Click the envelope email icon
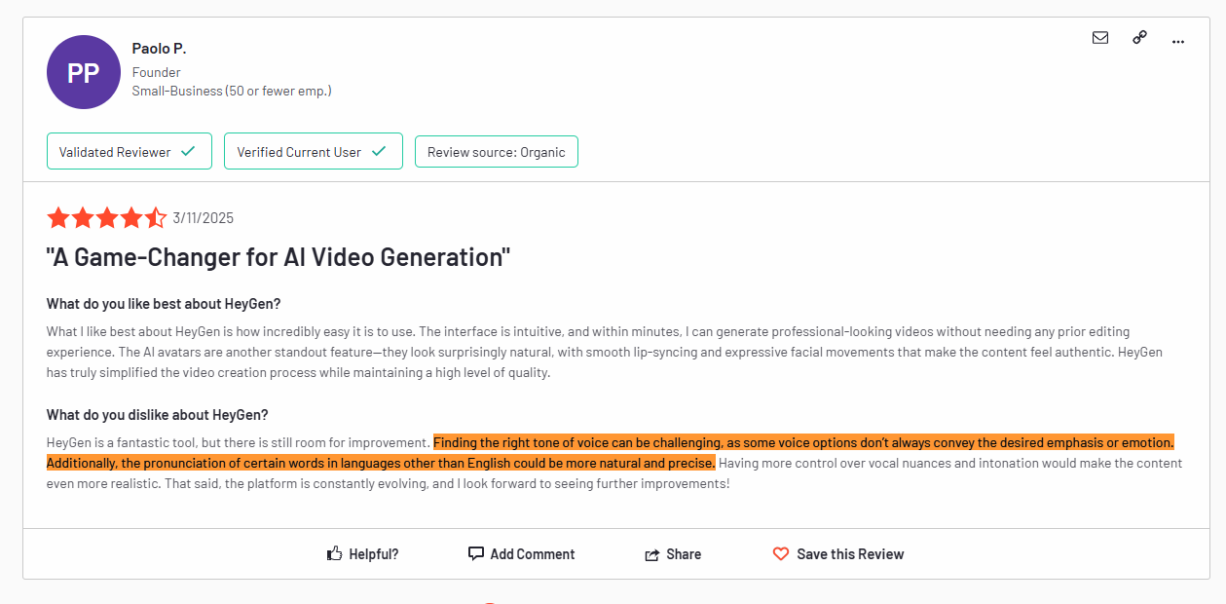This screenshot has width=1226, height=604. point(1100,38)
